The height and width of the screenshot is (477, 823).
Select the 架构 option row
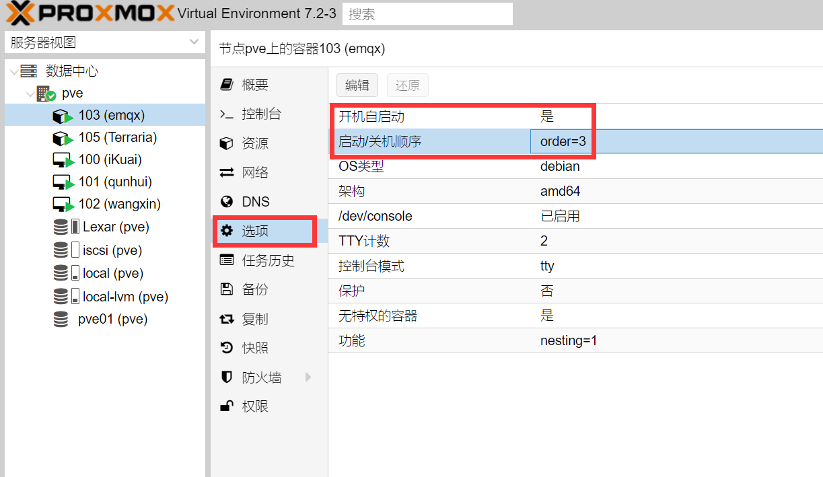tap(576, 191)
